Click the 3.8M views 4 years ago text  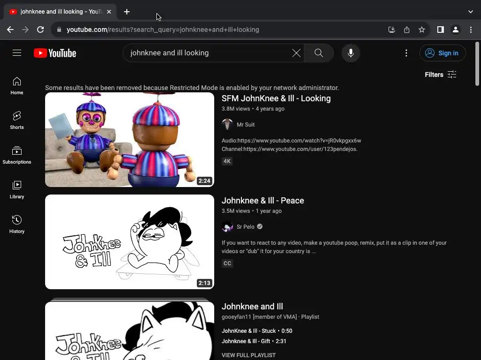(x=253, y=109)
